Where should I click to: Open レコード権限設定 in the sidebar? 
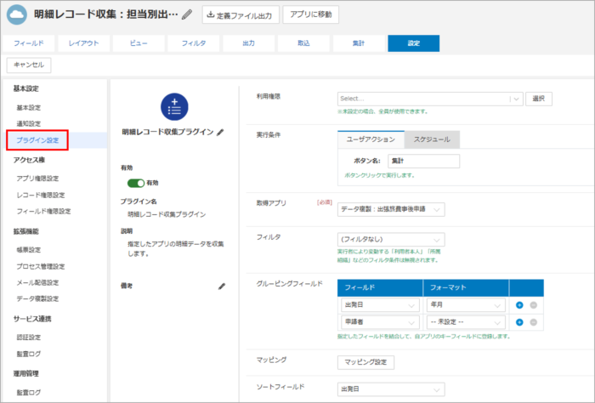click(41, 195)
